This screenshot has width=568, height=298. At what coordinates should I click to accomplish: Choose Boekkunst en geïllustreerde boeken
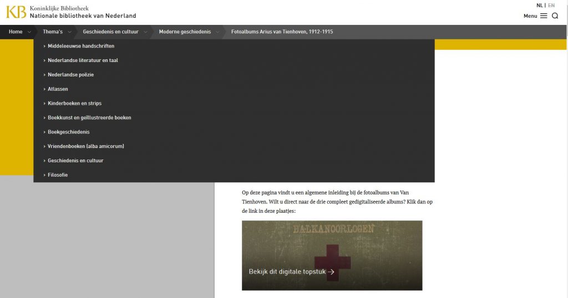pyautogui.click(x=89, y=117)
